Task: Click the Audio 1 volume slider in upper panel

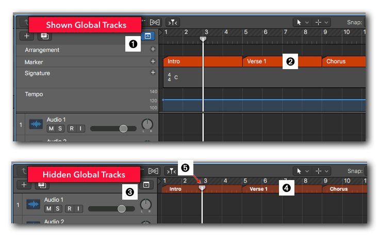Action: pos(123,128)
